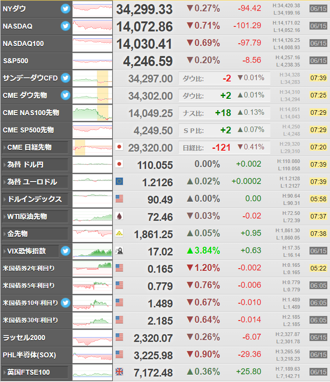Click the S&P500 price 4,246.59
330x382 pixels.
pyautogui.click(x=148, y=61)
